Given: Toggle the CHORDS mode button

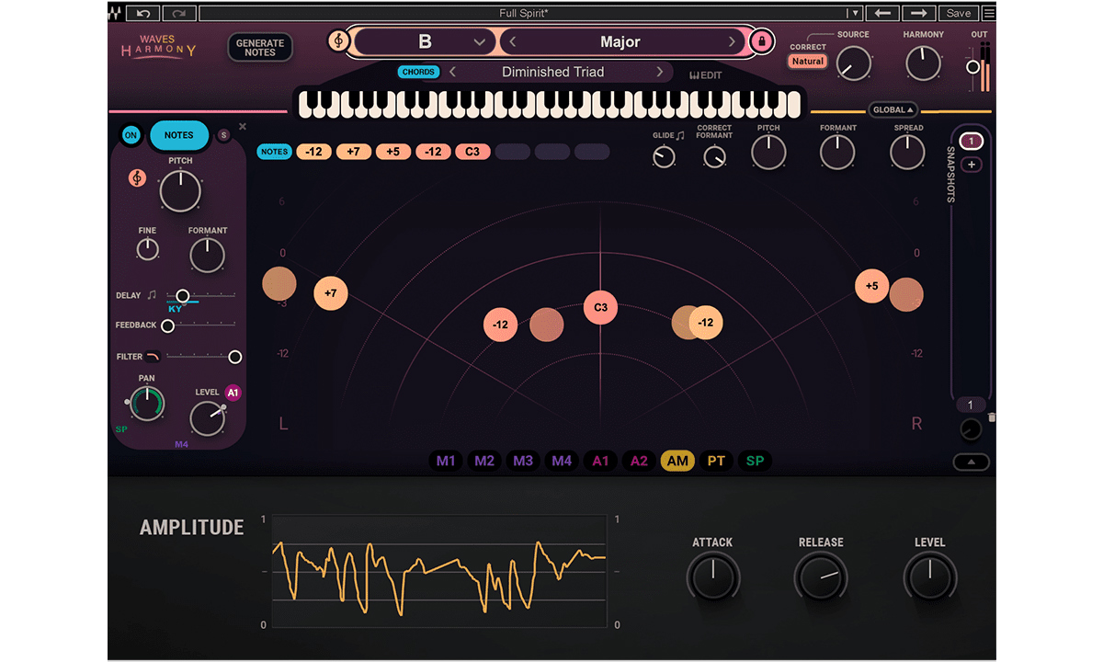Looking at the screenshot, I should pyautogui.click(x=418, y=72).
